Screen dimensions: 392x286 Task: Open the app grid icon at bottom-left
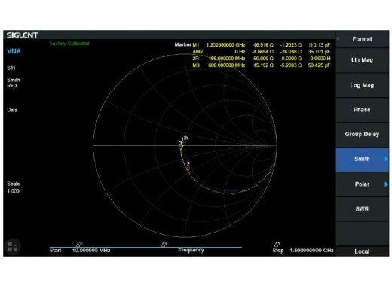pos(13,246)
